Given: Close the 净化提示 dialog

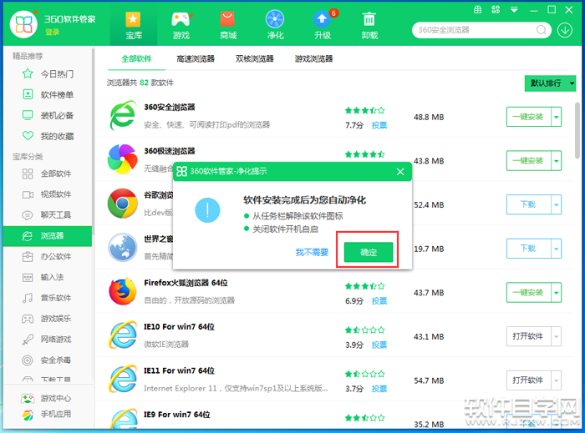Looking at the screenshot, I should coord(400,172).
